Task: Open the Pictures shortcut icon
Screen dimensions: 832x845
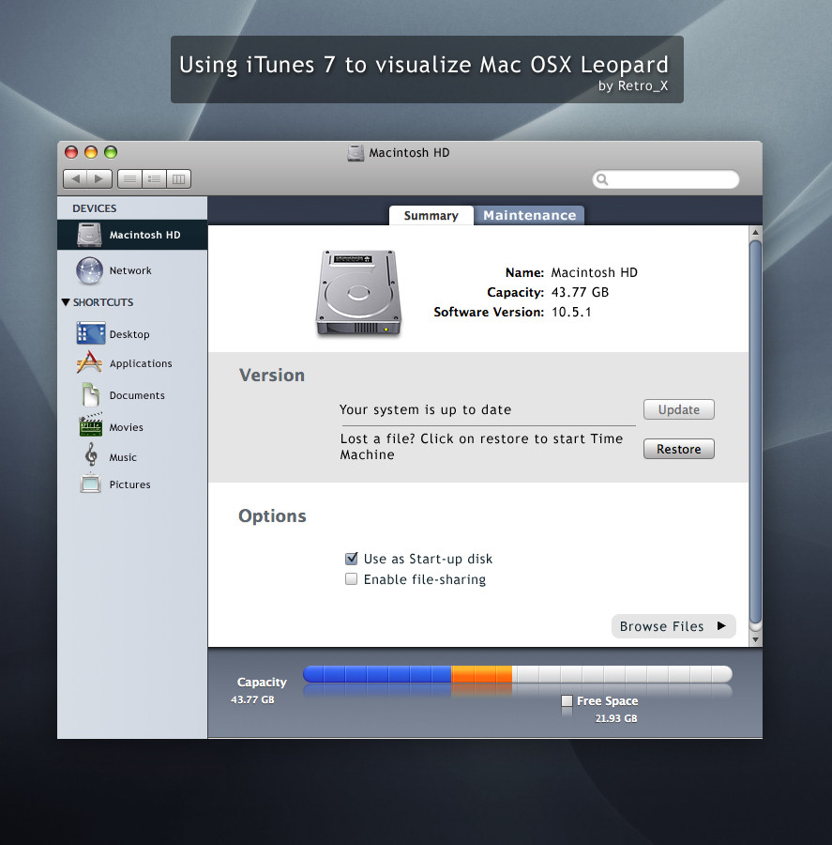Action: click(x=90, y=484)
